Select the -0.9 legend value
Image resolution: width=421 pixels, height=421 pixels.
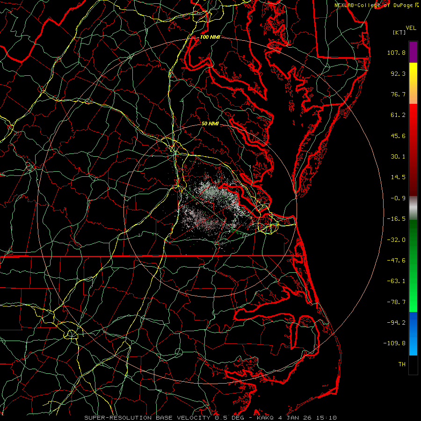click(x=398, y=198)
